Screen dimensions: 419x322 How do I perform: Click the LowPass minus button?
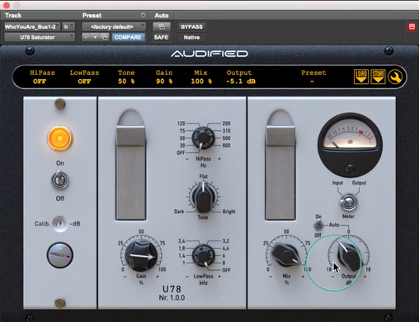[x=187, y=277]
